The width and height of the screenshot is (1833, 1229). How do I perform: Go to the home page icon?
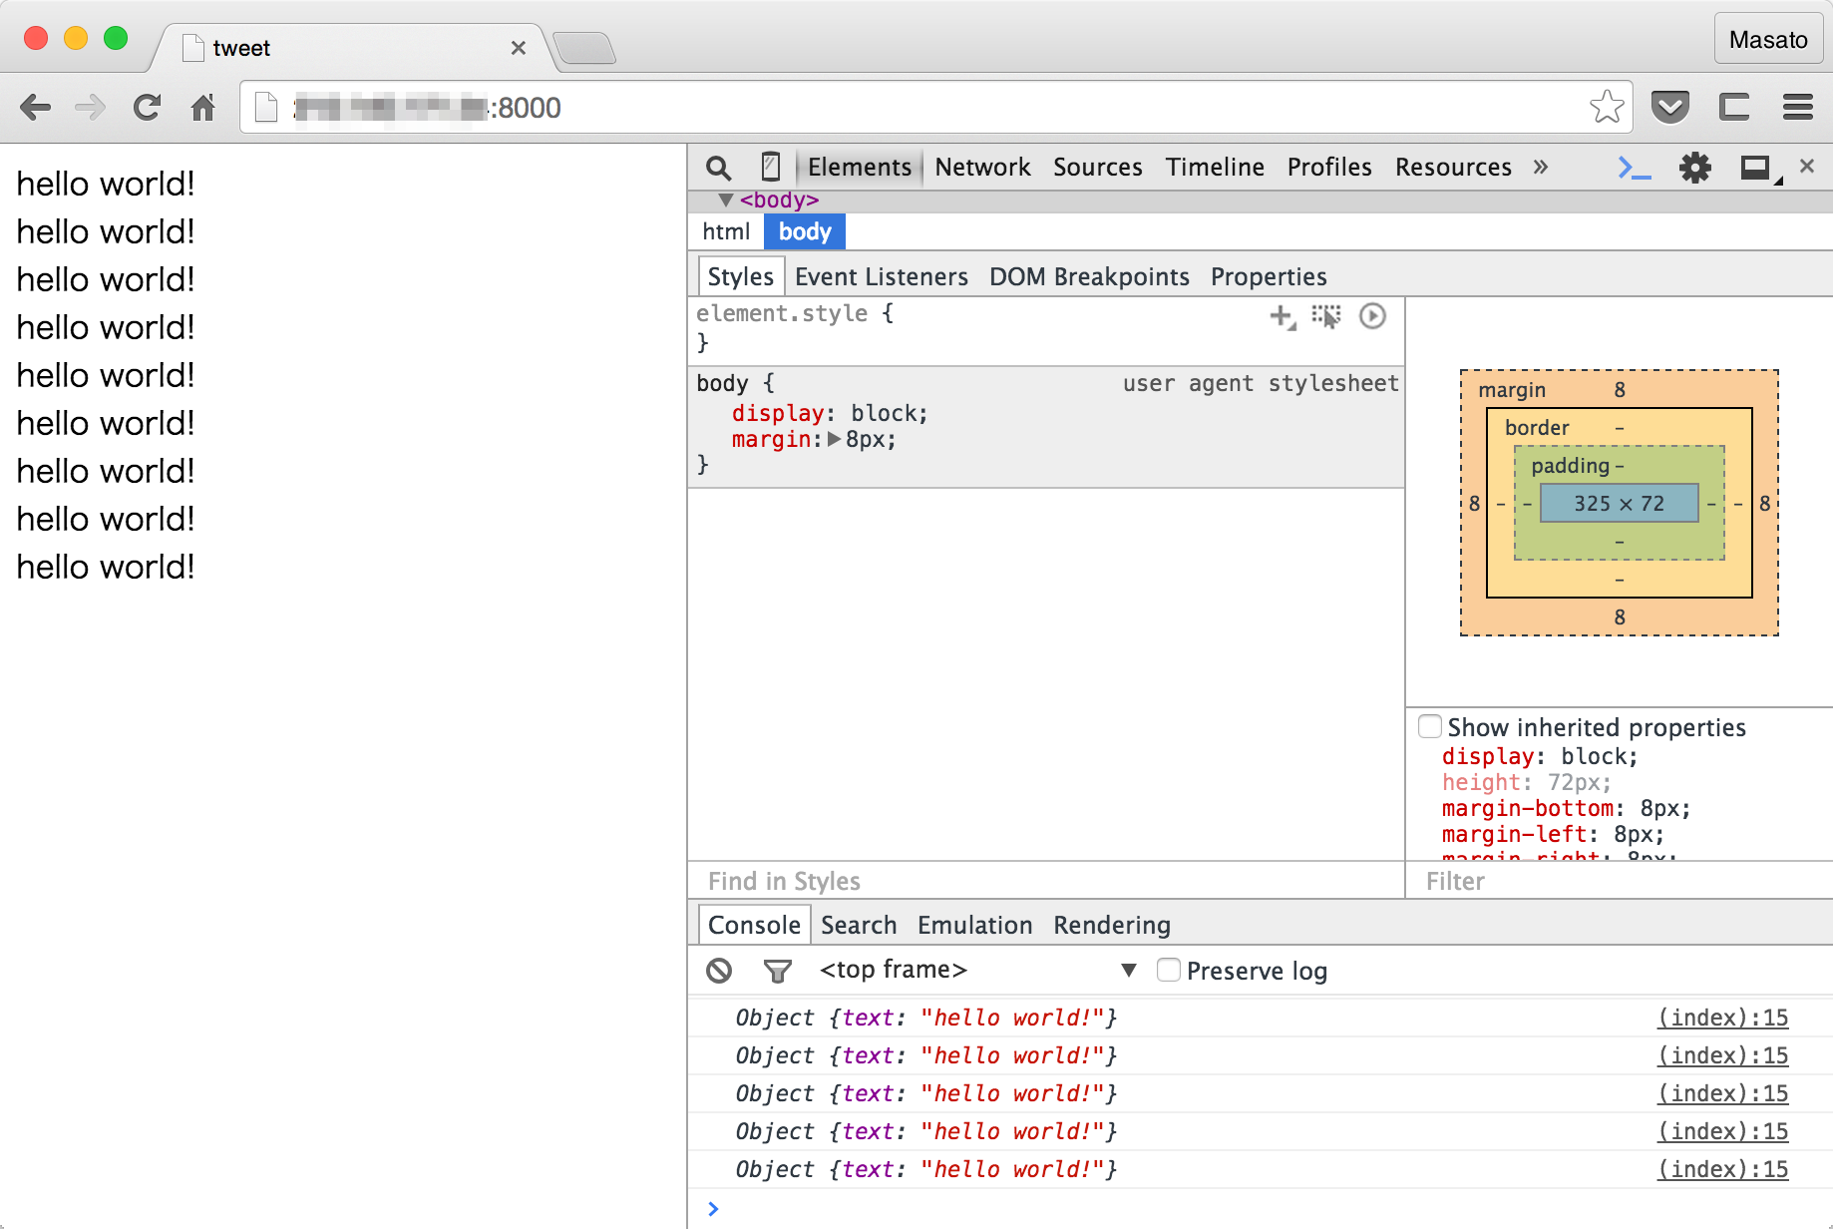click(x=203, y=107)
